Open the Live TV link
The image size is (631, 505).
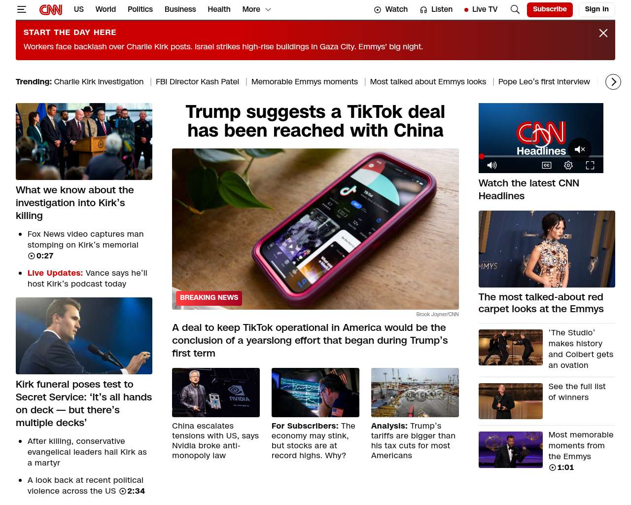481,9
